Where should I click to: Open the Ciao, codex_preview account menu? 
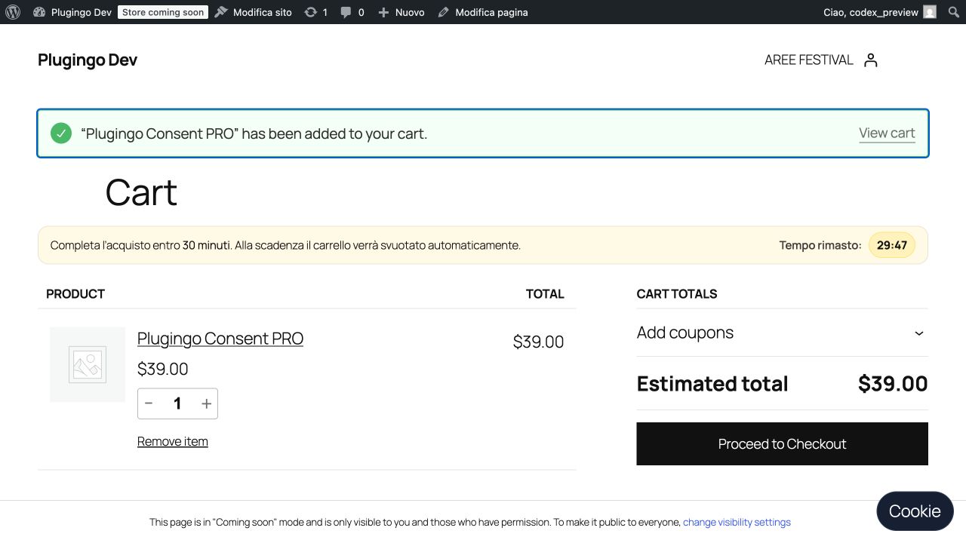click(x=879, y=12)
